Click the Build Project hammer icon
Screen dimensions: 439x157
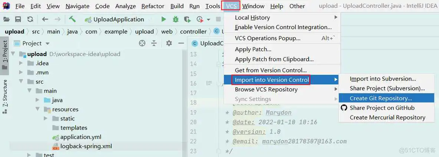point(72,19)
